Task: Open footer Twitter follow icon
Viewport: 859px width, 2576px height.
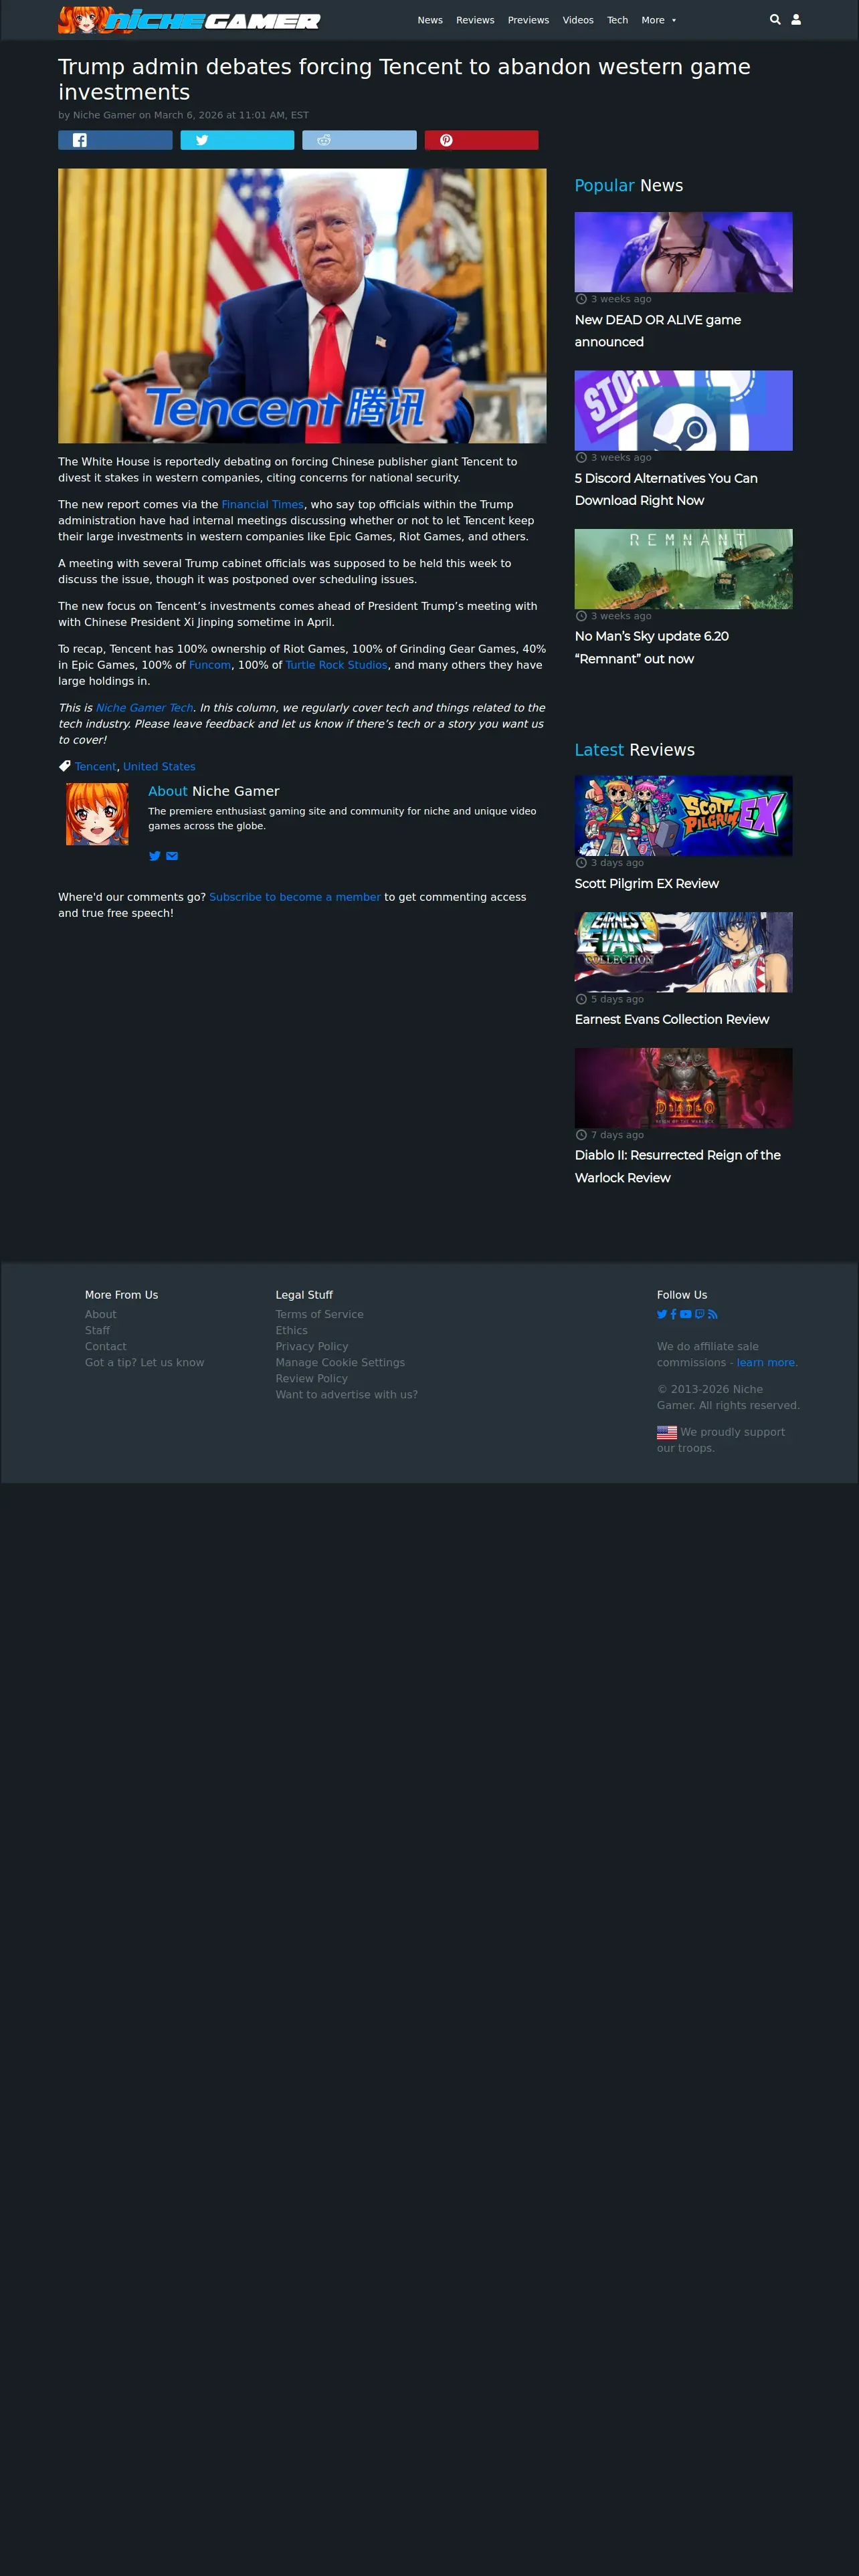Action: [x=661, y=1314]
